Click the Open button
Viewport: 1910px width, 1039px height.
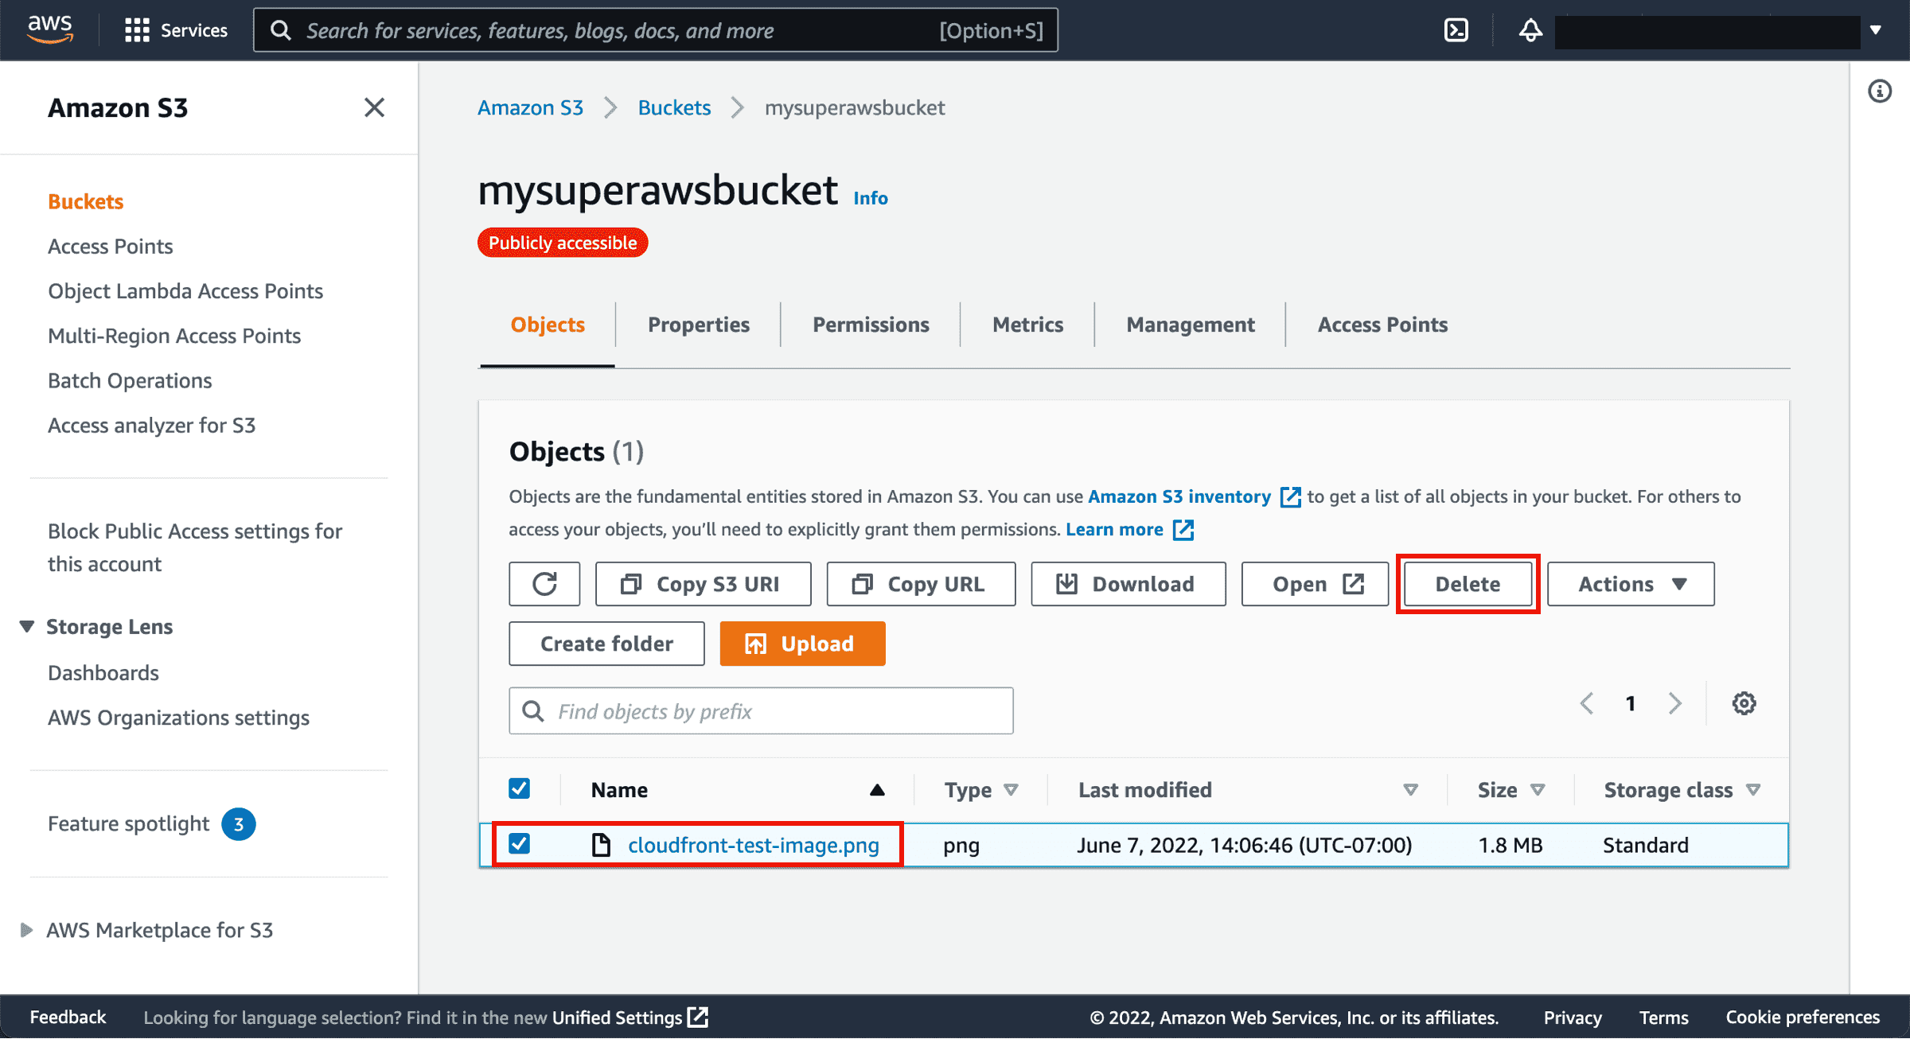click(1315, 584)
